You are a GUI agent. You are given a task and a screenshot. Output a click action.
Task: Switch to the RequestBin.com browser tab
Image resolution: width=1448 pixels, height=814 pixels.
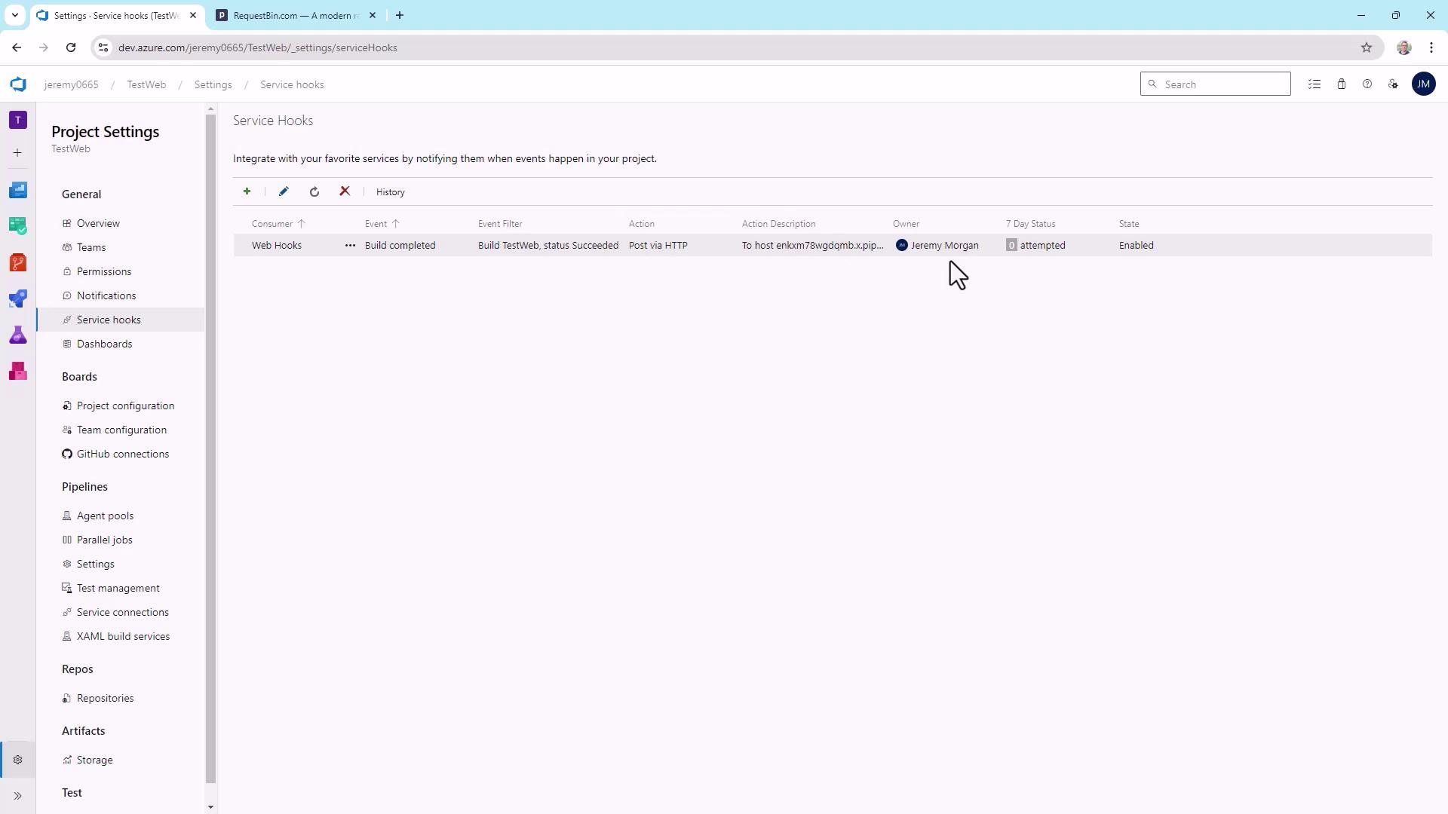coord(296,15)
